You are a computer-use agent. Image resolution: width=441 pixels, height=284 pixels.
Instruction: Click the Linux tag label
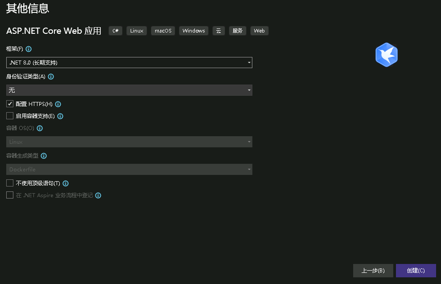[x=136, y=31]
